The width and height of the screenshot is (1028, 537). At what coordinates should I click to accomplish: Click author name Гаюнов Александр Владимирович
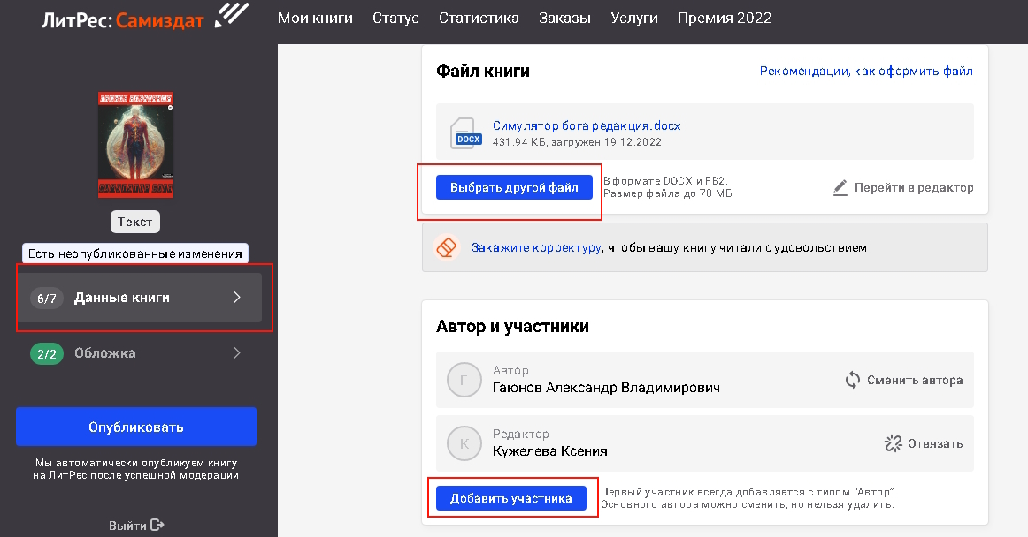(606, 388)
